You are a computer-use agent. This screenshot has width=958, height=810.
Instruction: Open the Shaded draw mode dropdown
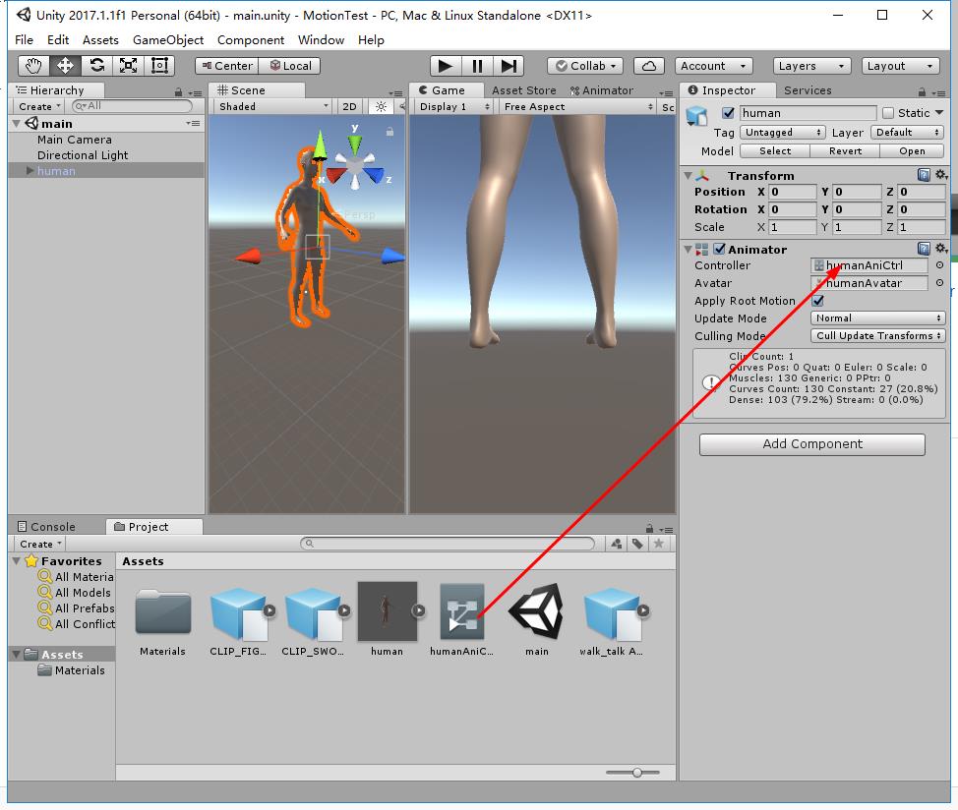click(x=273, y=106)
